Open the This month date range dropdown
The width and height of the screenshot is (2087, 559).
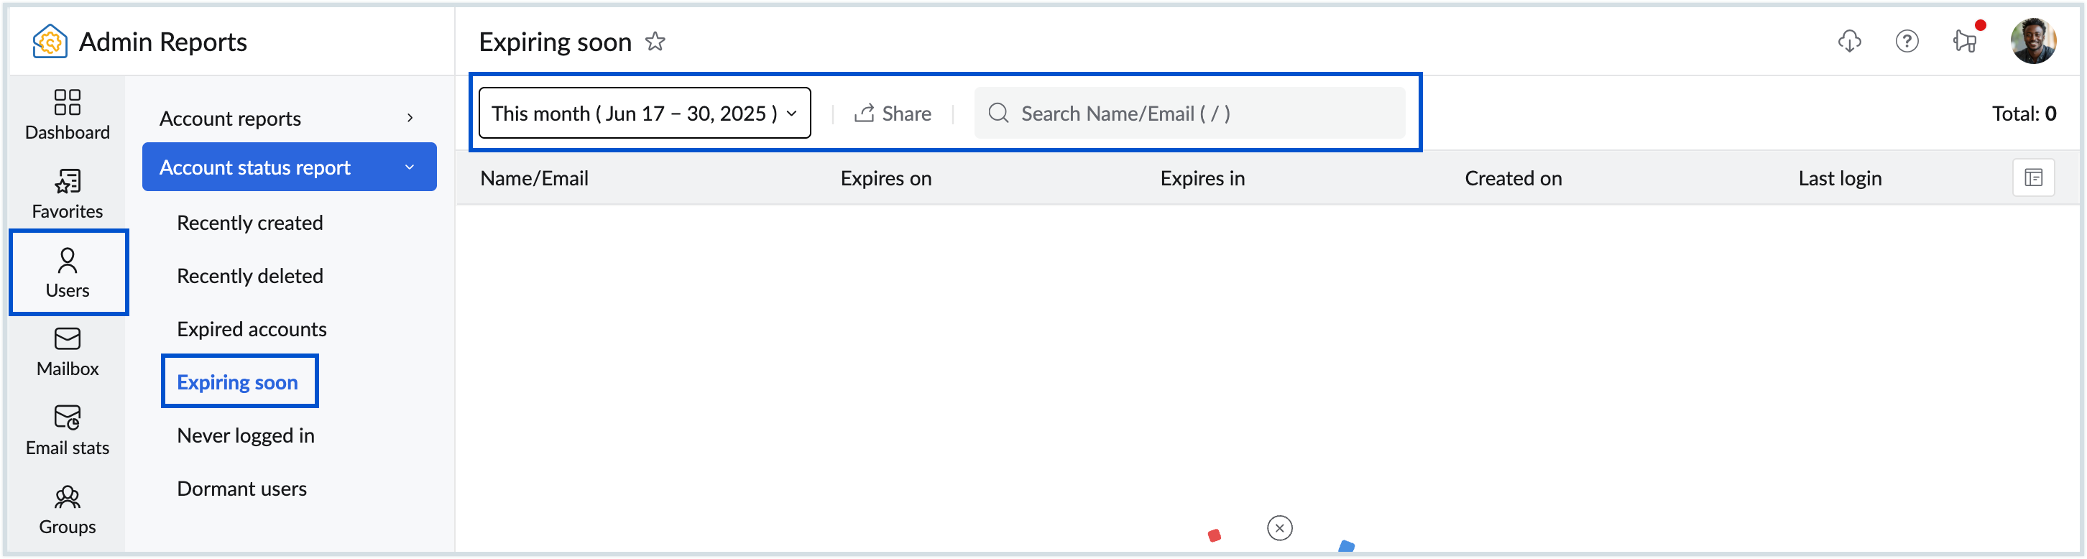pyautogui.click(x=644, y=114)
